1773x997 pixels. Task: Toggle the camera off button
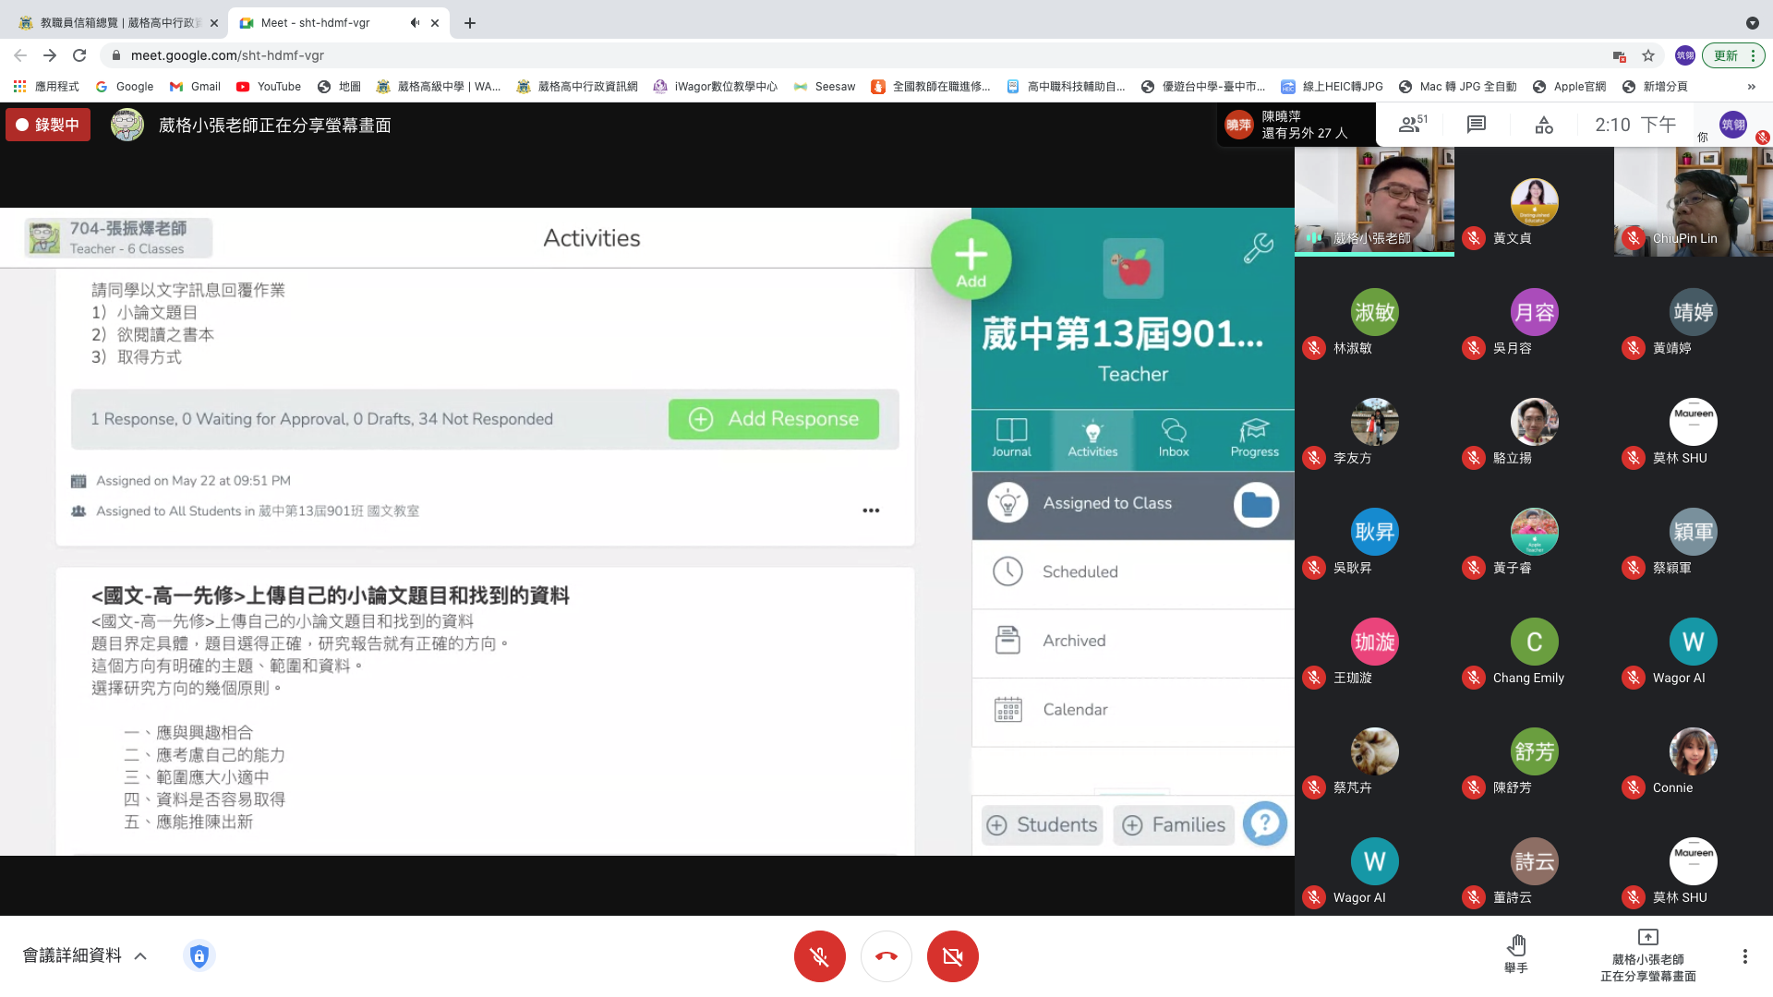(x=952, y=956)
